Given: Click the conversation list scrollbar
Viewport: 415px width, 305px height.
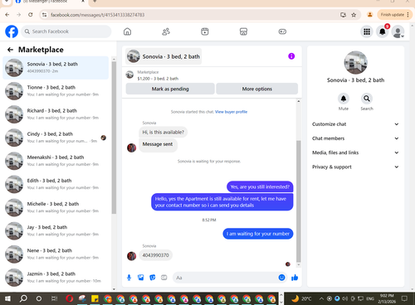Looking at the screenshot, I should point(114,138).
